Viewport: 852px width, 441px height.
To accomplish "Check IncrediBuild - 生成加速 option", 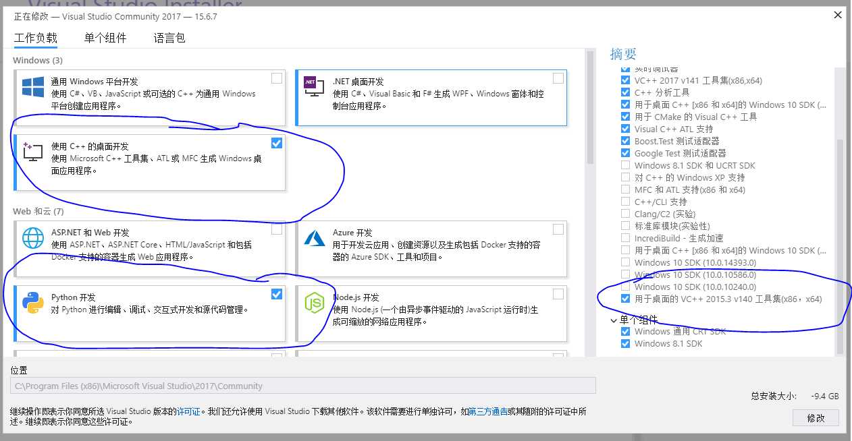I will click(x=625, y=238).
